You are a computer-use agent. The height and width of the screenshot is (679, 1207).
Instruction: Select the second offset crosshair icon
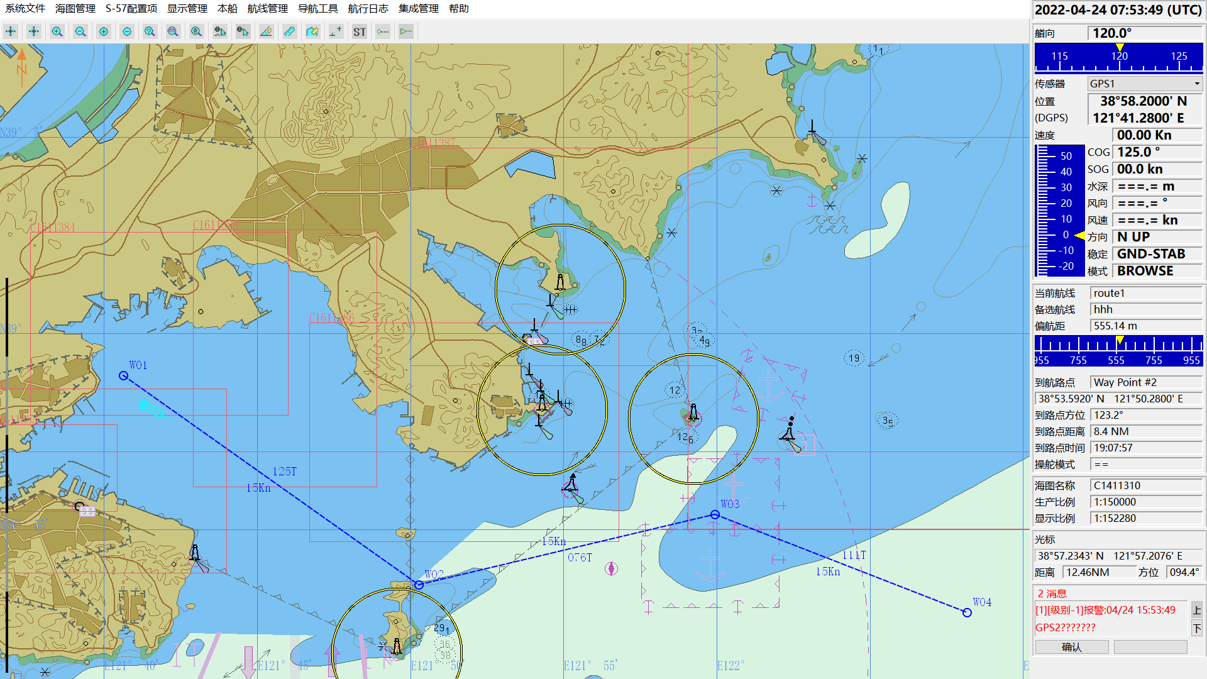pyautogui.click(x=33, y=31)
